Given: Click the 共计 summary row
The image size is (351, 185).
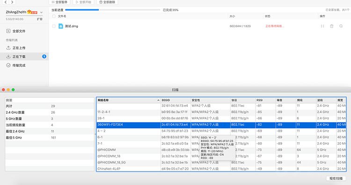Looking at the screenshot, I should click(x=50, y=106).
